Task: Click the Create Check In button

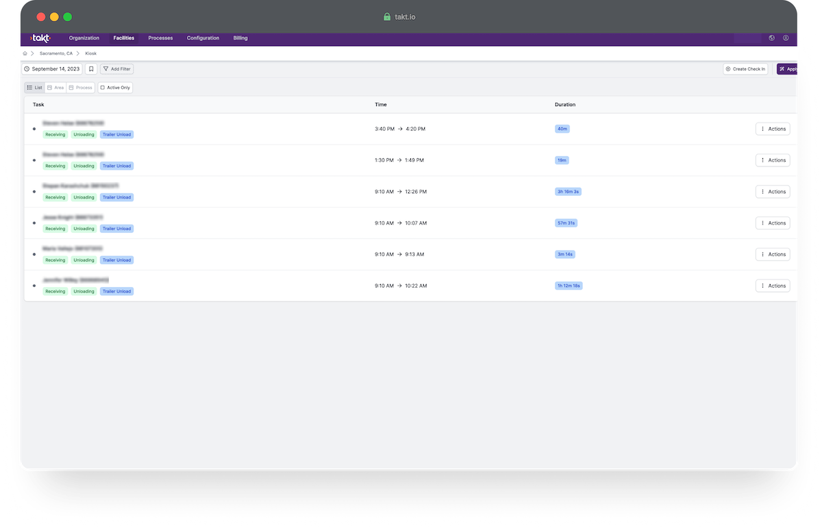Action: tap(745, 68)
